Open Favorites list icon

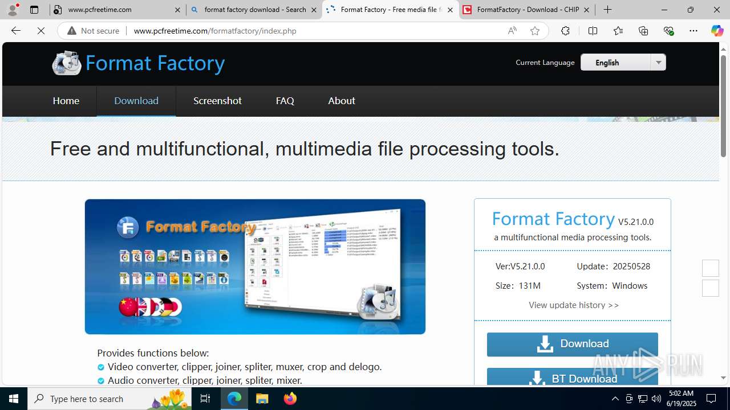click(x=618, y=31)
